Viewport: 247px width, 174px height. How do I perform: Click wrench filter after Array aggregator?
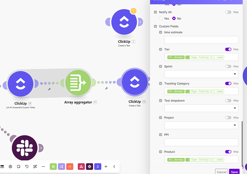tap(106, 88)
